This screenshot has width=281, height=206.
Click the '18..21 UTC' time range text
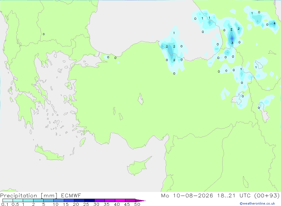pos(234,195)
